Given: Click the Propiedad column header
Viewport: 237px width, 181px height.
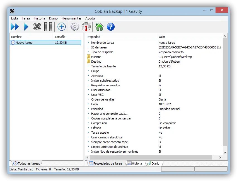Looking at the screenshot, I should pyautogui.click(x=121, y=37).
